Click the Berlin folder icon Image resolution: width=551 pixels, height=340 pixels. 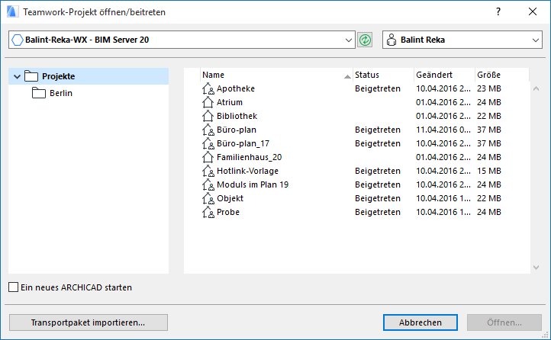coord(39,93)
